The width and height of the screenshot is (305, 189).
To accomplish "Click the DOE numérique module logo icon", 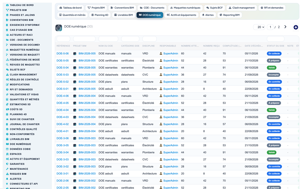I will point(59,28).
